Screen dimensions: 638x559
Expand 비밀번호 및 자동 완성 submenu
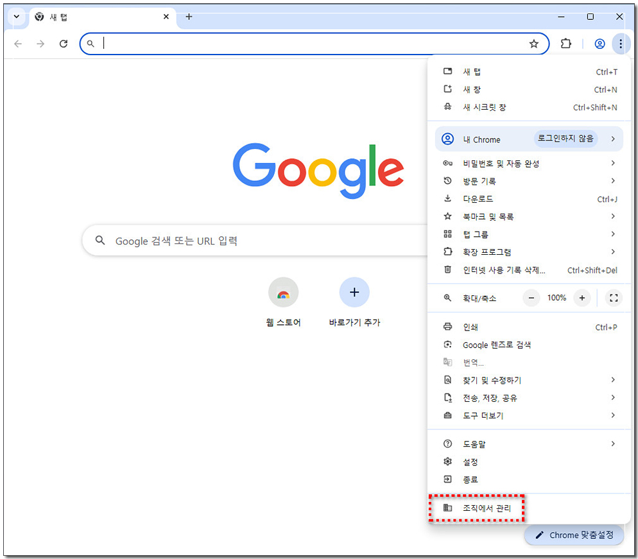pyautogui.click(x=530, y=163)
